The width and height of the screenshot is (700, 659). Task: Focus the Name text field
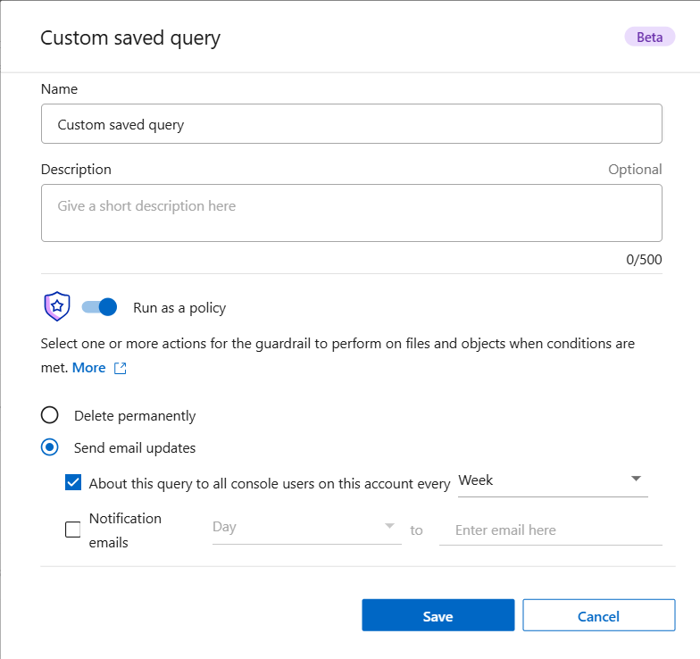click(x=351, y=124)
